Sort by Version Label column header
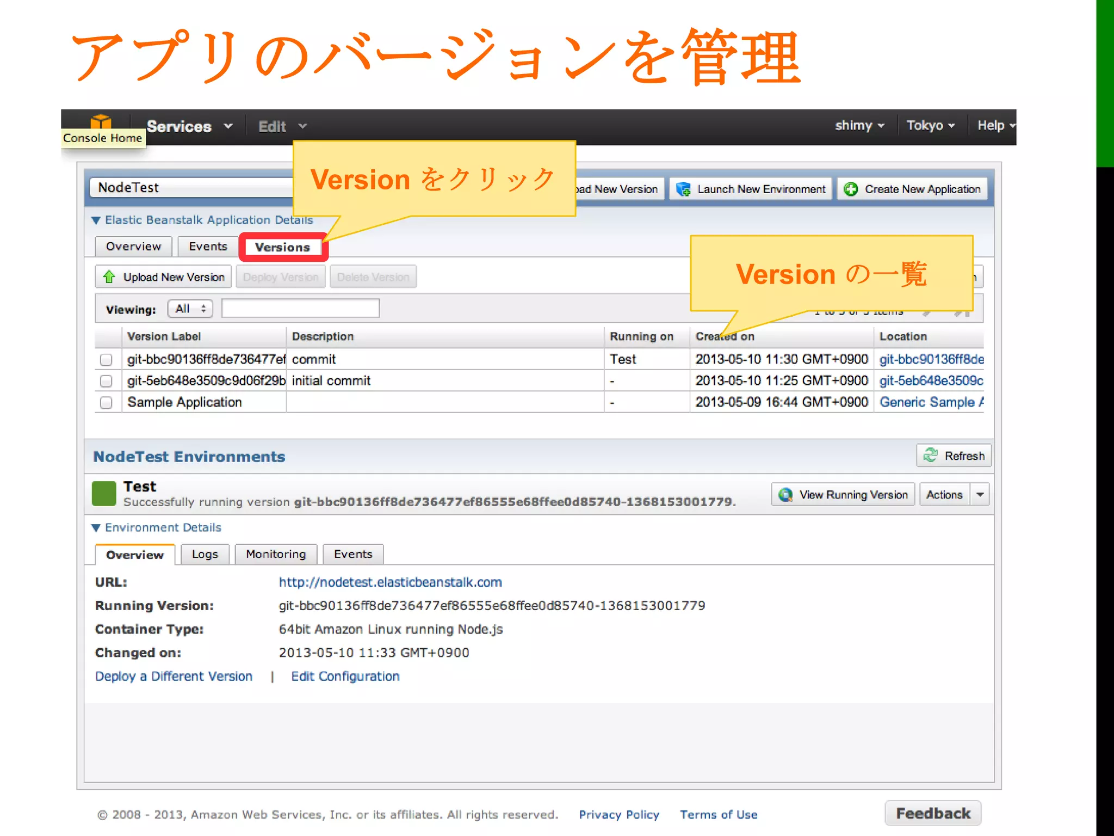Viewport: 1114px width, 836px height. [x=204, y=336]
